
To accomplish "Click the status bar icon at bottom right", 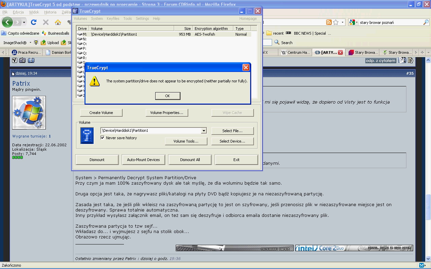I will point(422,265).
